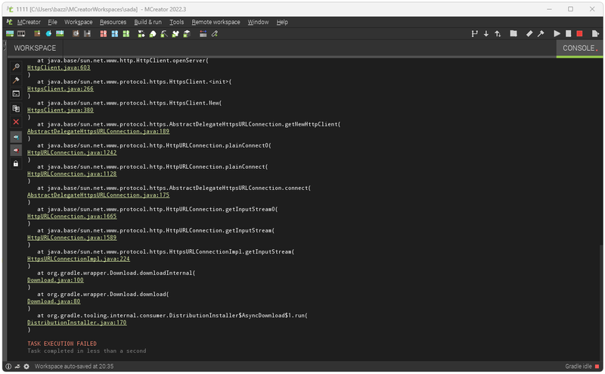Toggle the red-tagged error log filter

coord(16,150)
